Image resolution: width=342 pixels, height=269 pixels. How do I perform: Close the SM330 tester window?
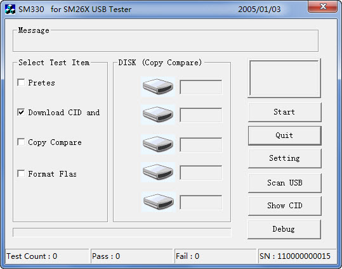point(322,6)
